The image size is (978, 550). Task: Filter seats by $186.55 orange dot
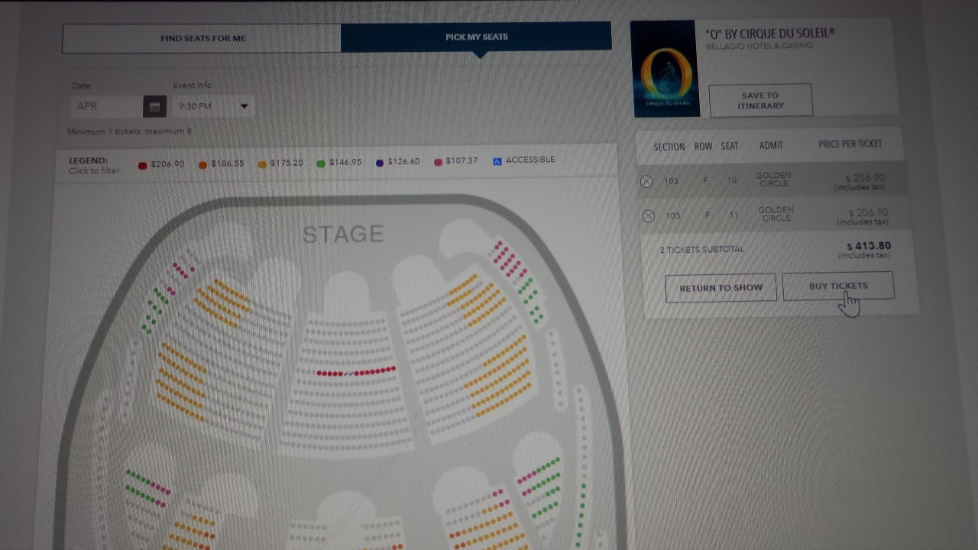tap(202, 164)
